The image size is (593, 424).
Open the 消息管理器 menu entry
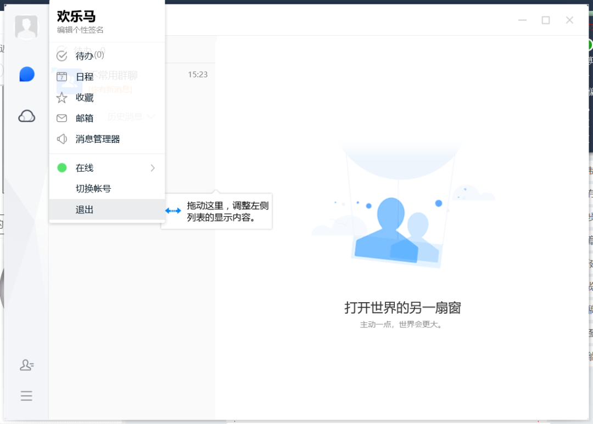[107, 139]
